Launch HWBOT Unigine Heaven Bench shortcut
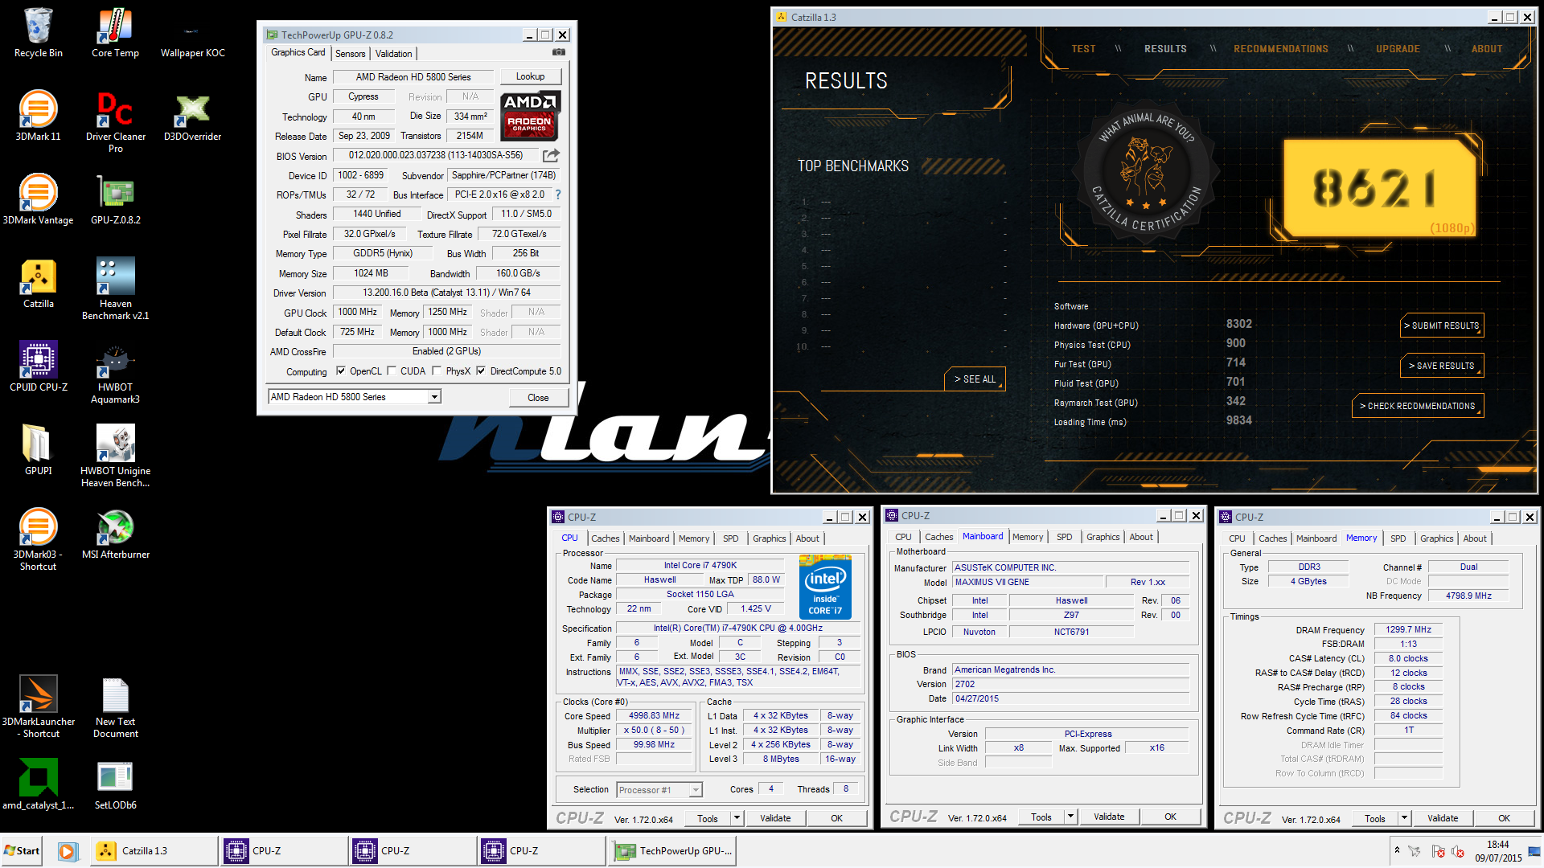The image size is (1544, 868). (x=115, y=455)
